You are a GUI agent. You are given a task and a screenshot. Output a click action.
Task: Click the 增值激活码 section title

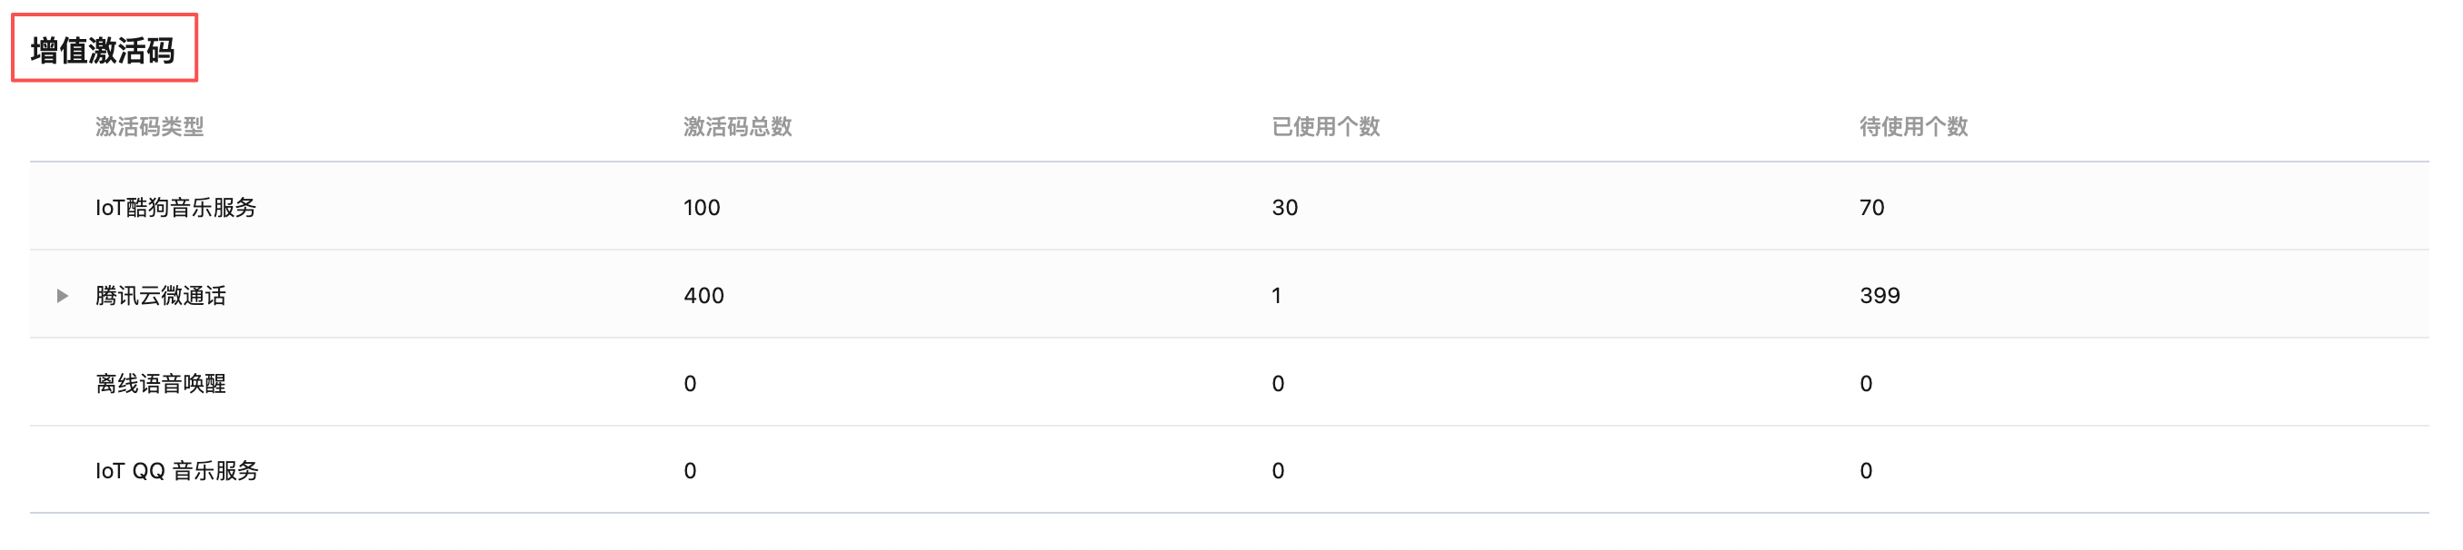[x=104, y=50]
